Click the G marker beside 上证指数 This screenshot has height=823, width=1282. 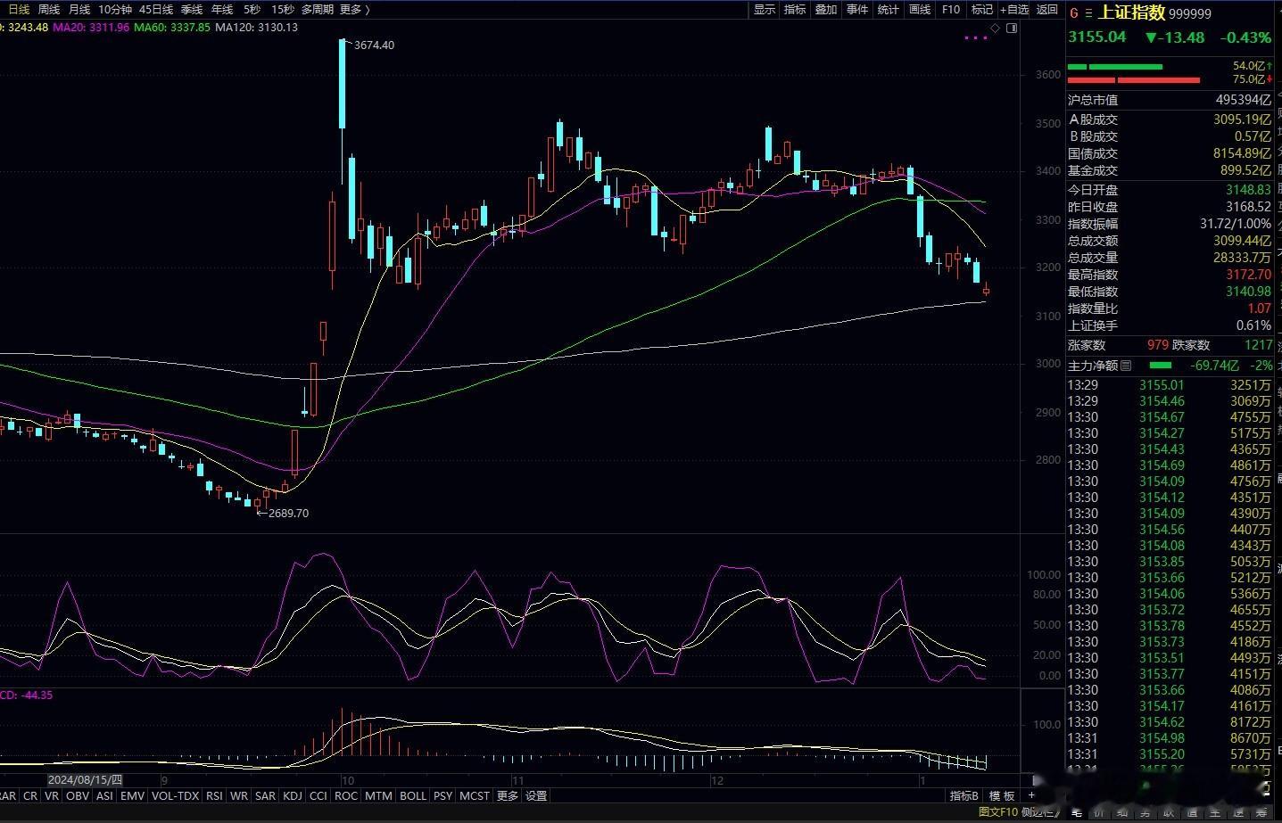(x=1074, y=13)
